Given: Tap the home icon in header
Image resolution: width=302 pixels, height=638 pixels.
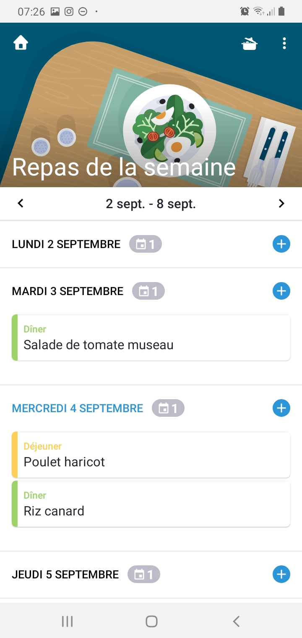Looking at the screenshot, I should 21,43.
